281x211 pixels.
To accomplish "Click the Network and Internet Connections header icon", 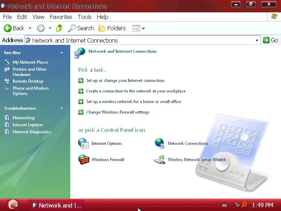I will click(80, 53).
